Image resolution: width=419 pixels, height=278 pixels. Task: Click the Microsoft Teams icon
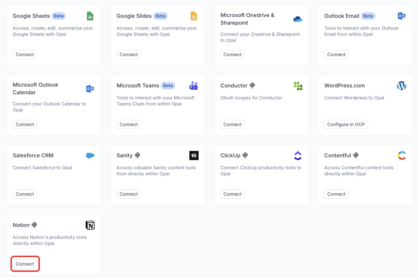coord(194,86)
